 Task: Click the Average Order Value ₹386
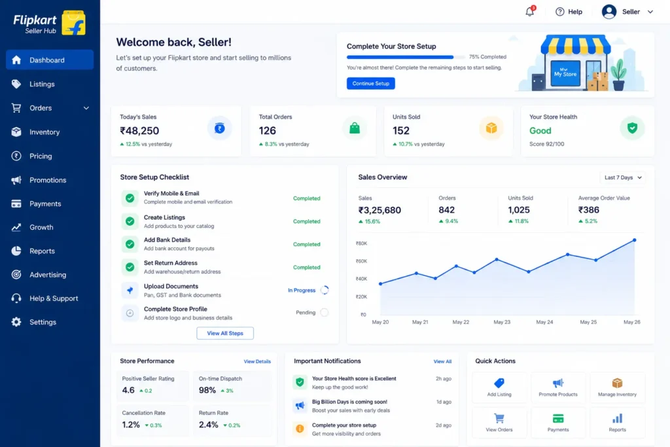pos(589,210)
